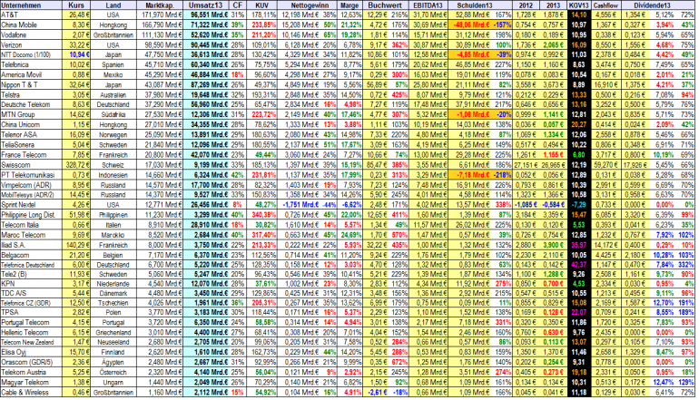Select the America Movil cell

[x=31, y=74]
